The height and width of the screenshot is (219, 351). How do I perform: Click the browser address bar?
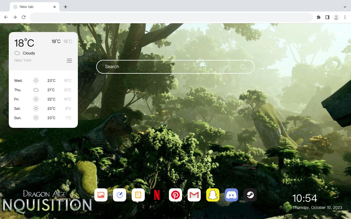[x=171, y=17]
